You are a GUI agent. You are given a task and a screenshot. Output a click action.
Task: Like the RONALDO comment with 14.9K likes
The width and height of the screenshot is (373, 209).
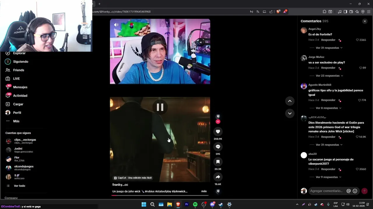357,137
